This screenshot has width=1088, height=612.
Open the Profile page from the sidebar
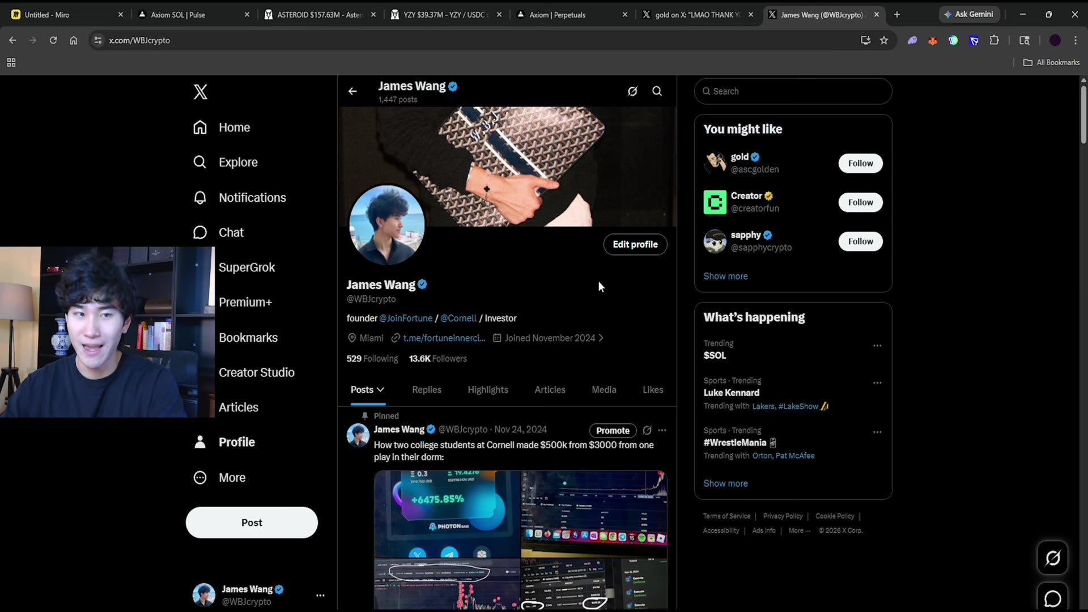tap(224, 442)
